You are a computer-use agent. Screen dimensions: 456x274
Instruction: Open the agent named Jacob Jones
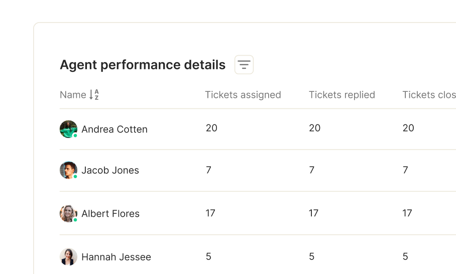coord(110,170)
